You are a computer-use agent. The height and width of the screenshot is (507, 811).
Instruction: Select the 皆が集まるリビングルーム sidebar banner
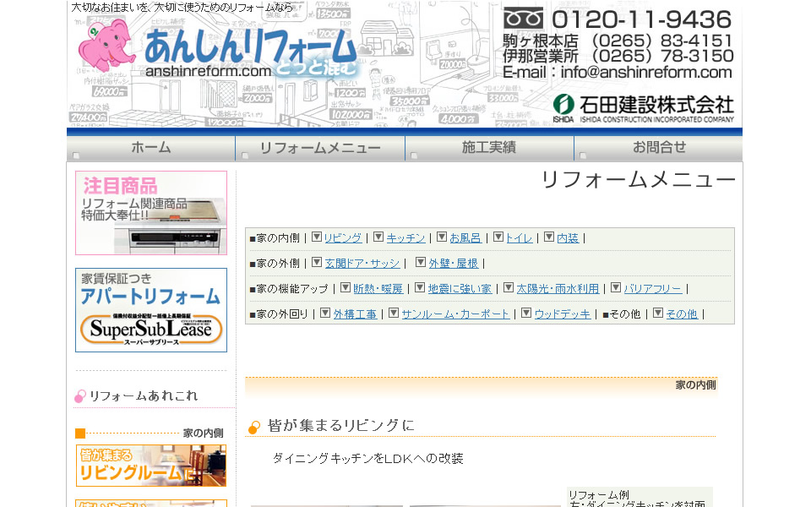click(151, 466)
